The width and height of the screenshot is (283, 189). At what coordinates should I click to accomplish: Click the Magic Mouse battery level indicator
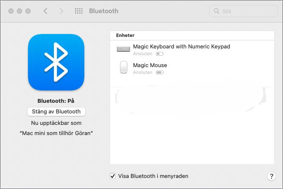[x=159, y=73]
